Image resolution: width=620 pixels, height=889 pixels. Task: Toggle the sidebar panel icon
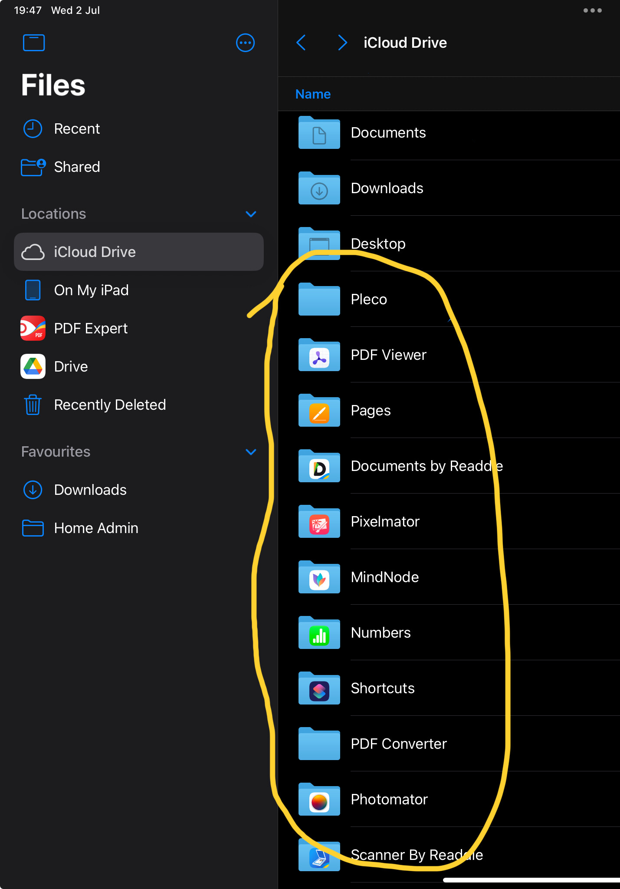point(34,43)
